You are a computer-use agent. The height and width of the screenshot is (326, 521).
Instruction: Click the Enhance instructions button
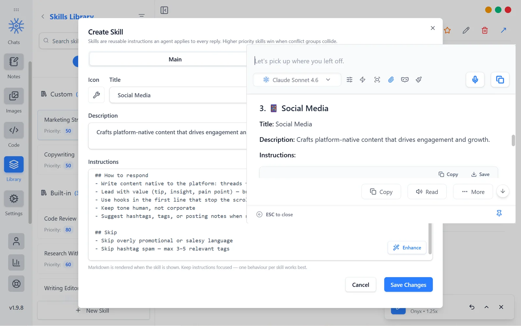click(407, 248)
